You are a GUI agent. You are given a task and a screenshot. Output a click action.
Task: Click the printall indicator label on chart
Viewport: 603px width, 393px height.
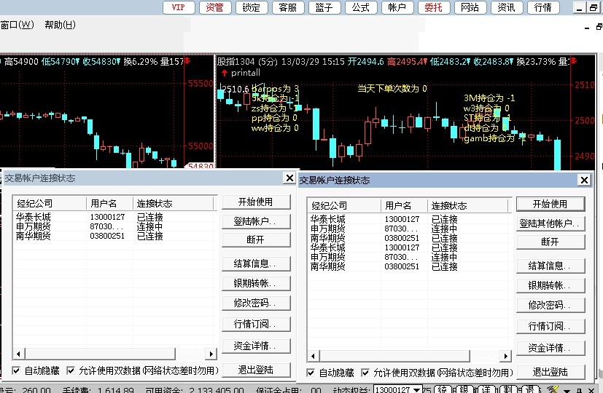click(x=245, y=73)
